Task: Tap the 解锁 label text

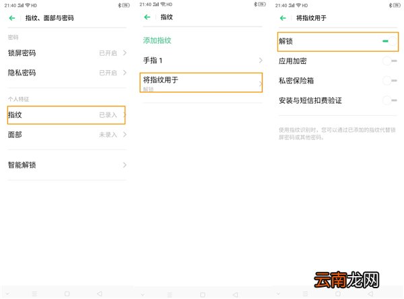Action: tap(285, 41)
